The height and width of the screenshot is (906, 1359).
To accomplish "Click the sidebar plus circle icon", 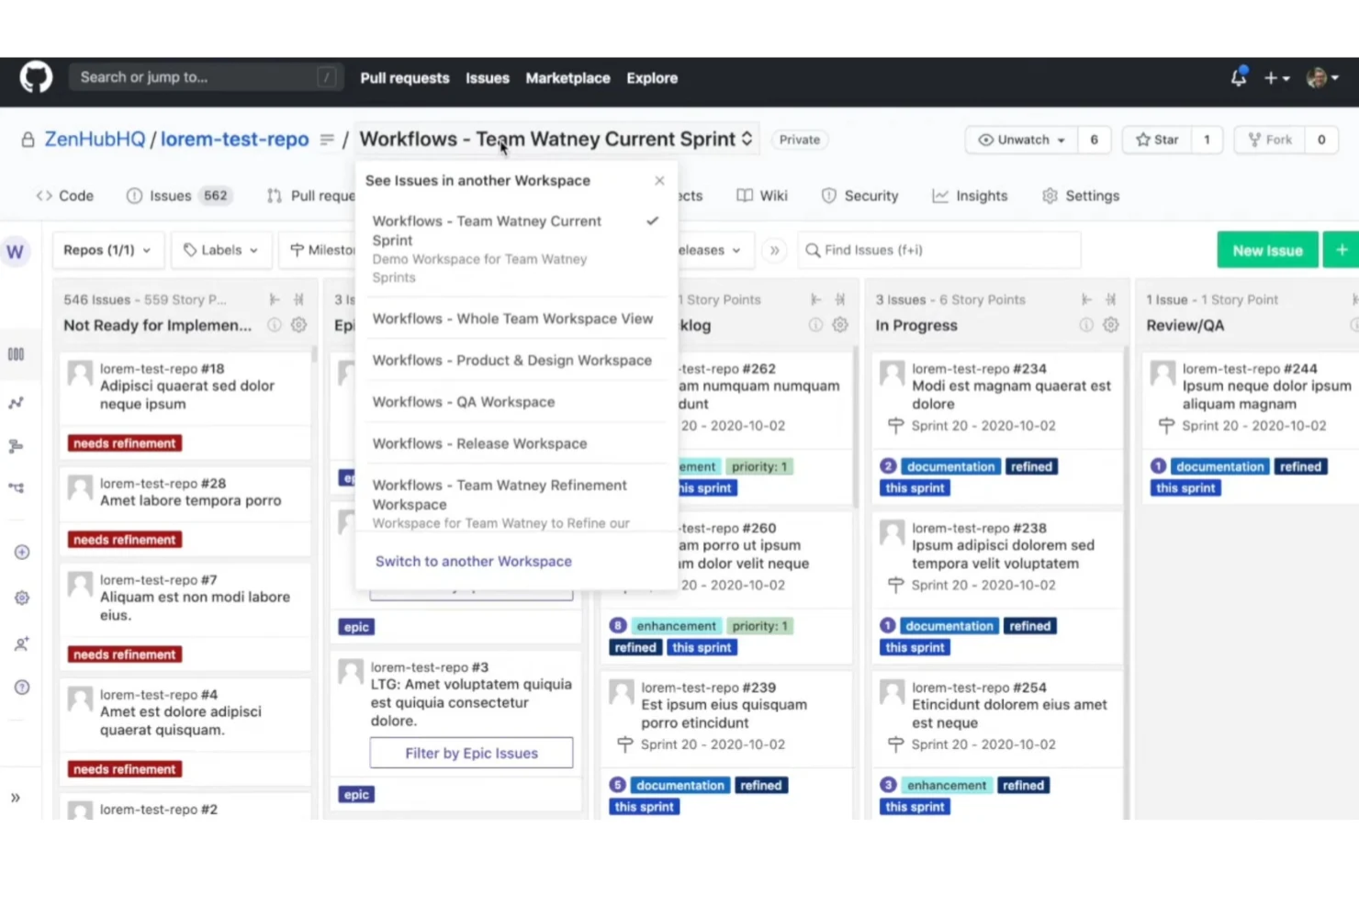I will tap(22, 552).
